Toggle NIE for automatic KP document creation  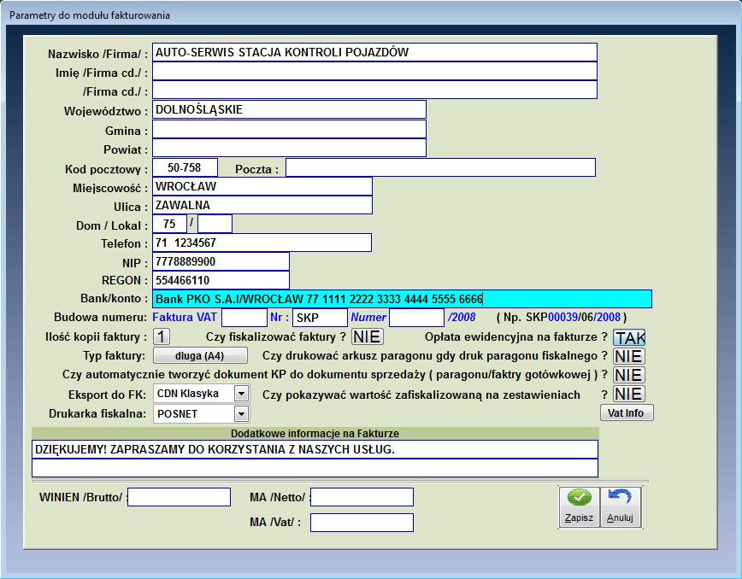[629, 375]
